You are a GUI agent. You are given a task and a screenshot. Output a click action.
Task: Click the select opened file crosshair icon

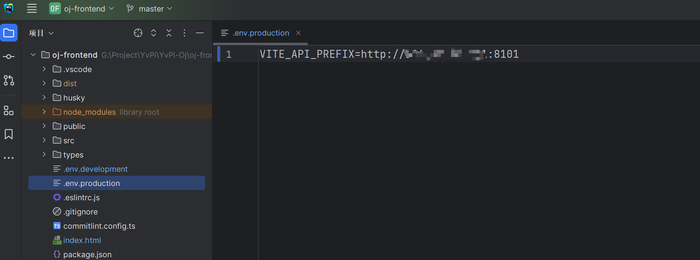(138, 33)
